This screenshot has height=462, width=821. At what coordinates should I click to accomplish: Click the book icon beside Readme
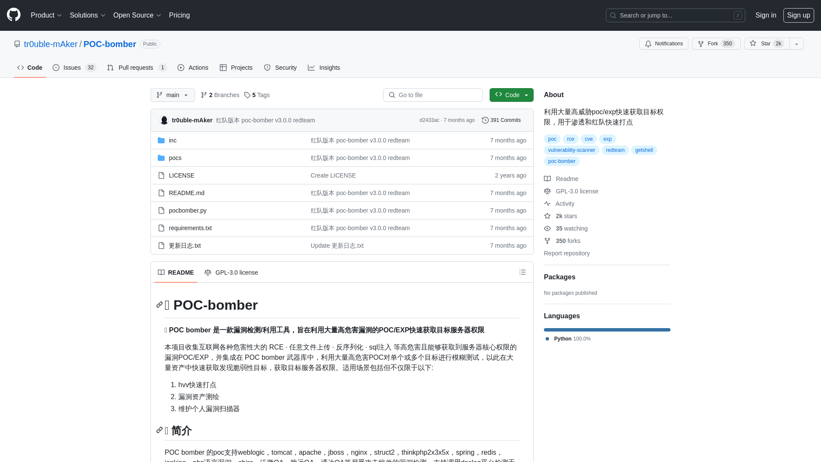pos(547,179)
